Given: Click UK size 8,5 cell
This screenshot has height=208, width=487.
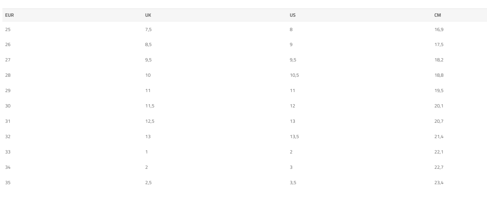Looking at the screenshot, I should coord(149,45).
